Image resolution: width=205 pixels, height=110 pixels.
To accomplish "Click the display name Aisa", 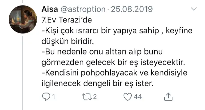I will 49,10.
